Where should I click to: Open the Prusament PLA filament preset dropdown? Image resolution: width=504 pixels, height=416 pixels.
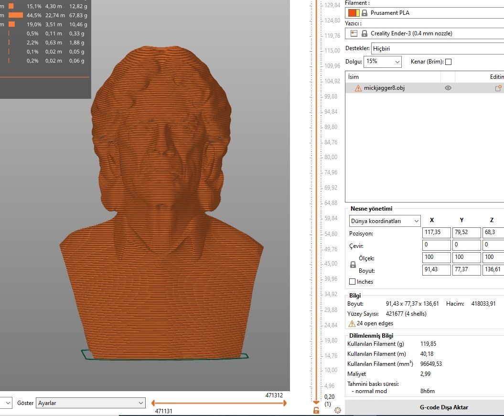tap(424, 13)
